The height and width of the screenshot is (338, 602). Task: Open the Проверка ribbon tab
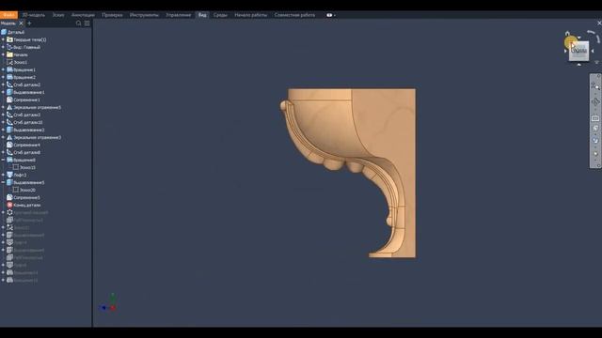(x=112, y=15)
